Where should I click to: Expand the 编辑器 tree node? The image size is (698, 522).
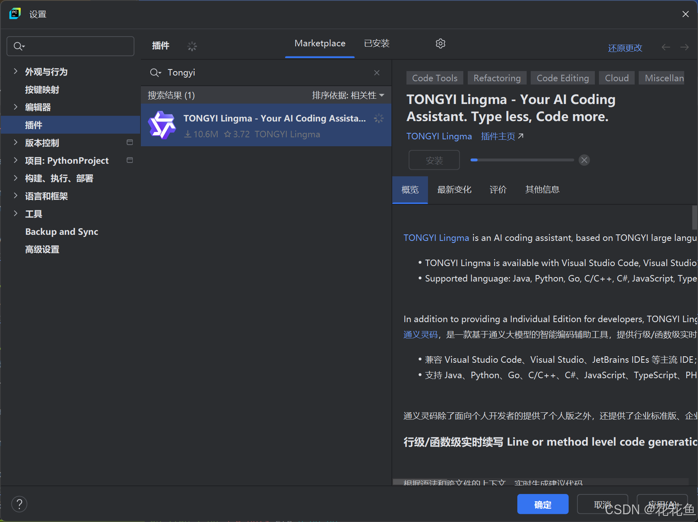tap(15, 107)
